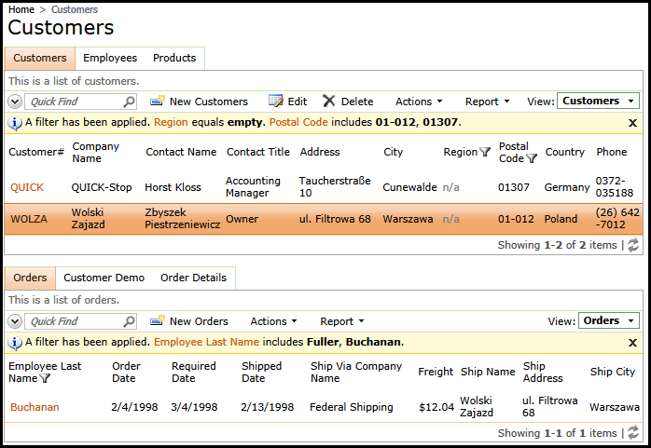Click the Employee Last Name filter funnel
Screen dimensions: 651x448
point(45,378)
